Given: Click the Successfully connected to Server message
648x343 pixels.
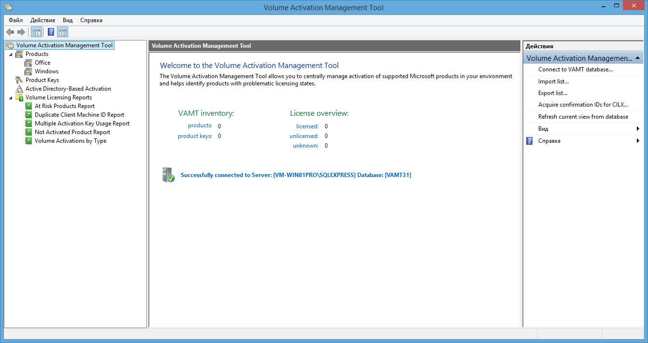Looking at the screenshot, I should (296, 175).
